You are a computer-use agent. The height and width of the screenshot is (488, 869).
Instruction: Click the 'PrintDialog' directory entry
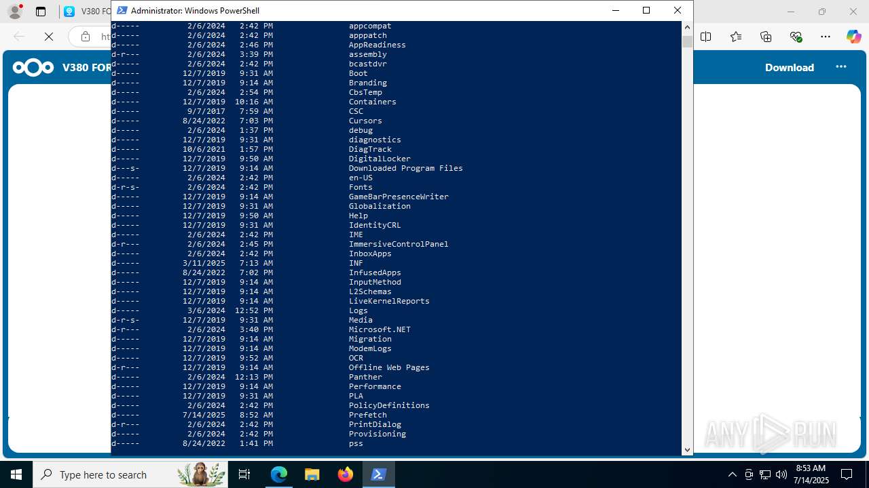pyautogui.click(x=375, y=424)
